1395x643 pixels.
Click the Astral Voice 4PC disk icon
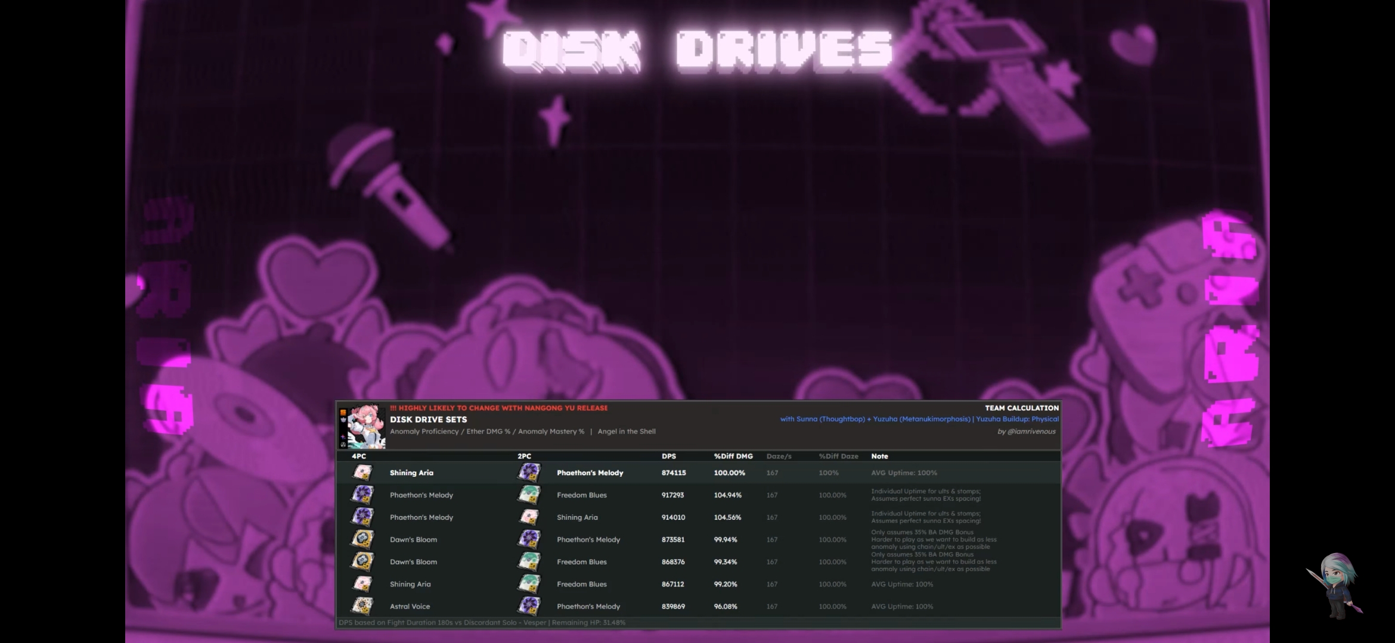[362, 606]
